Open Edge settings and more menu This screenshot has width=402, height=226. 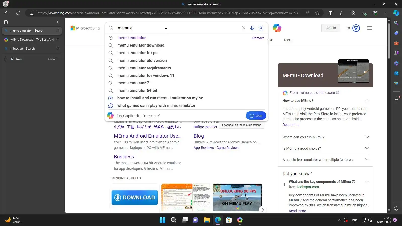386,13
